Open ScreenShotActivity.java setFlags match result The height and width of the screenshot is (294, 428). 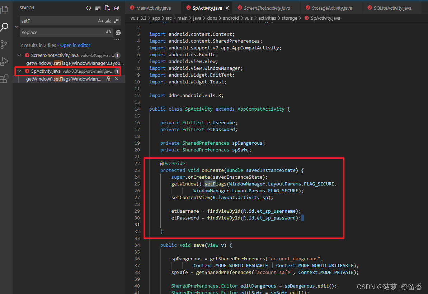(75, 63)
